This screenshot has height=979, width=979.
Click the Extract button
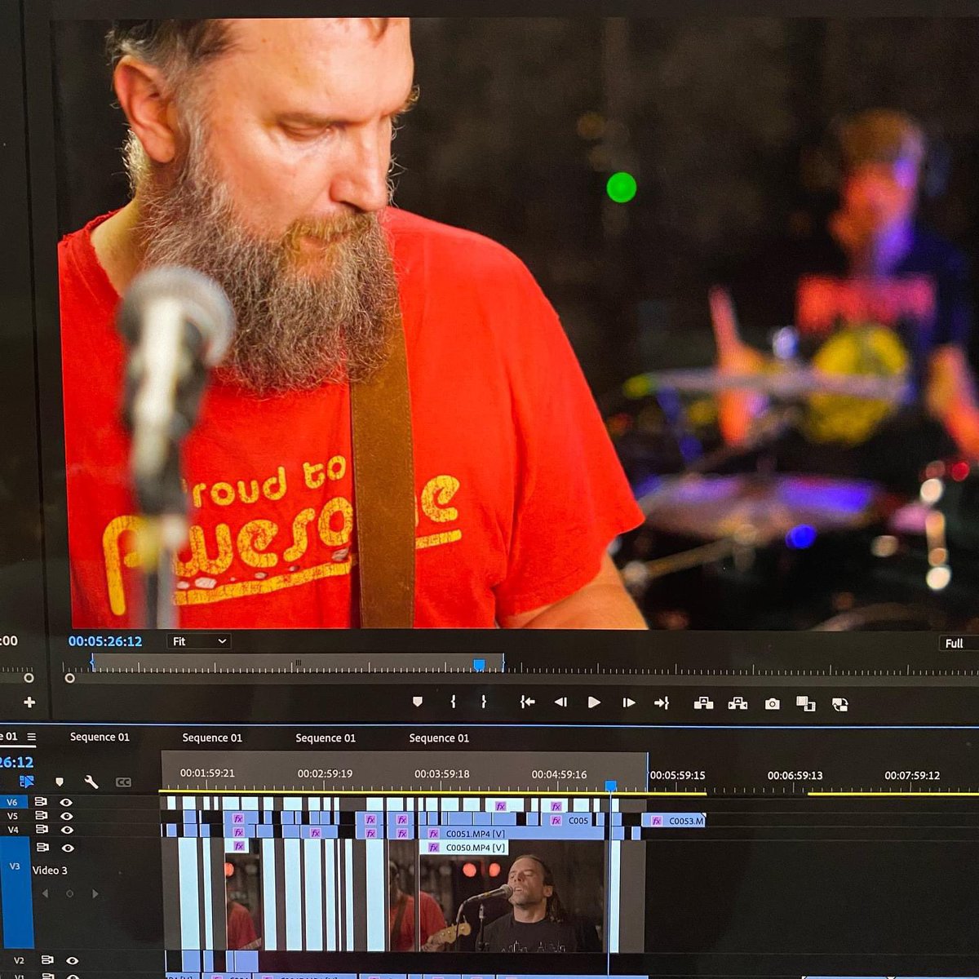(738, 703)
